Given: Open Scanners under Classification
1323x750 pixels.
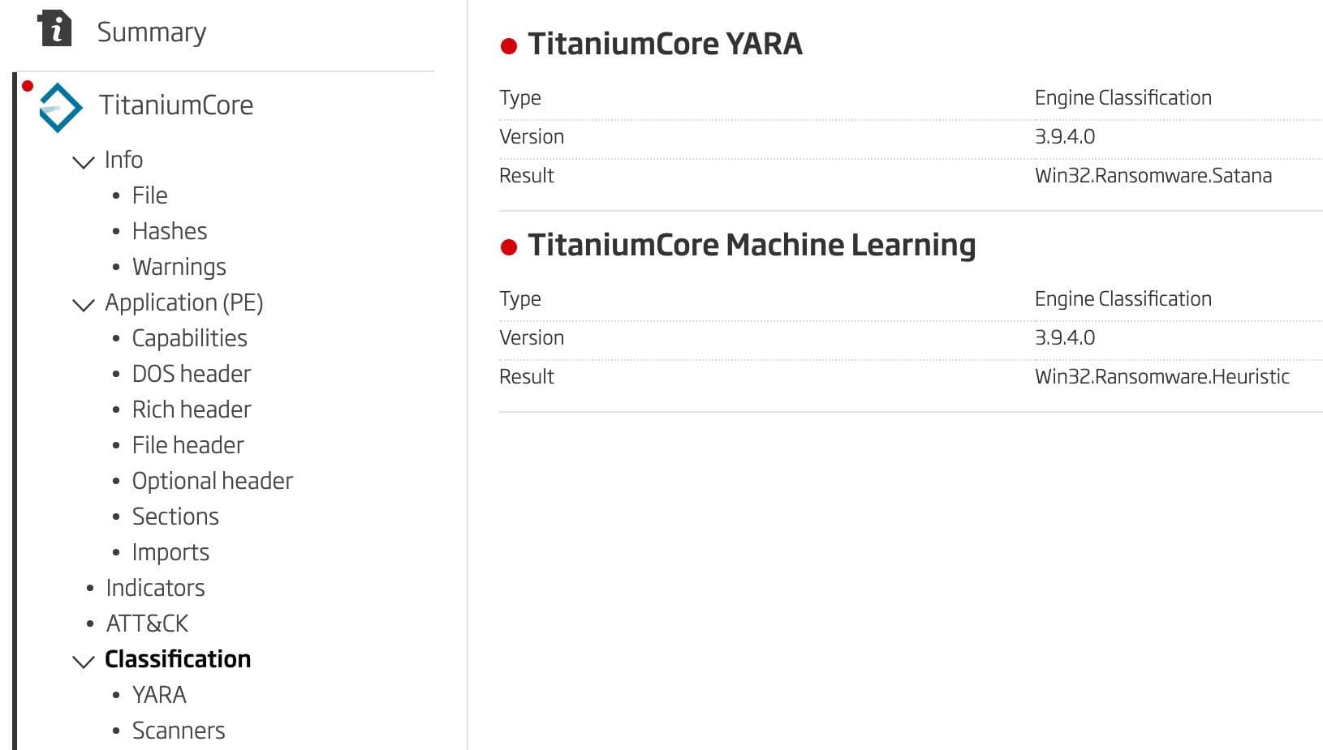Looking at the screenshot, I should (179, 731).
